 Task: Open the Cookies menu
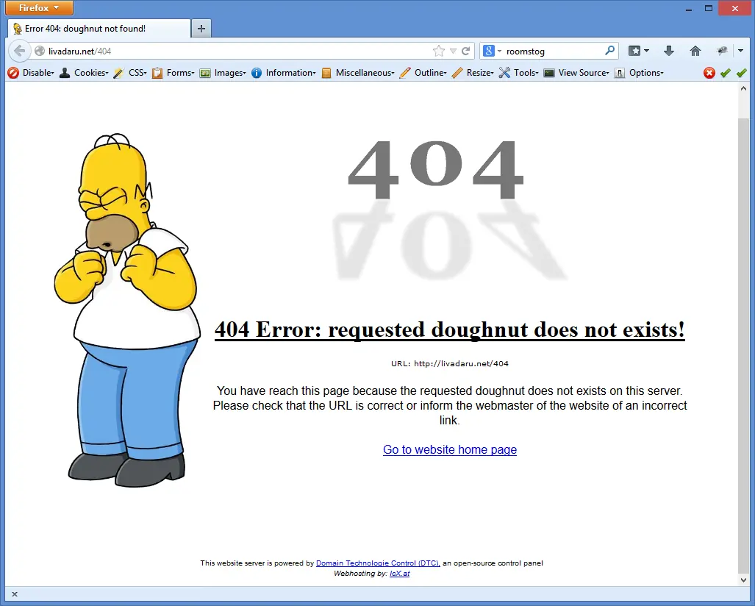point(85,73)
